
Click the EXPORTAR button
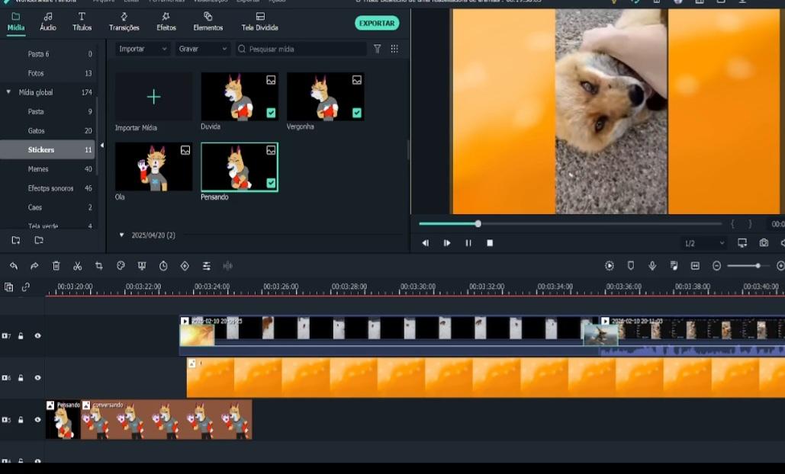pyautogui.click(x=377, y=24)
